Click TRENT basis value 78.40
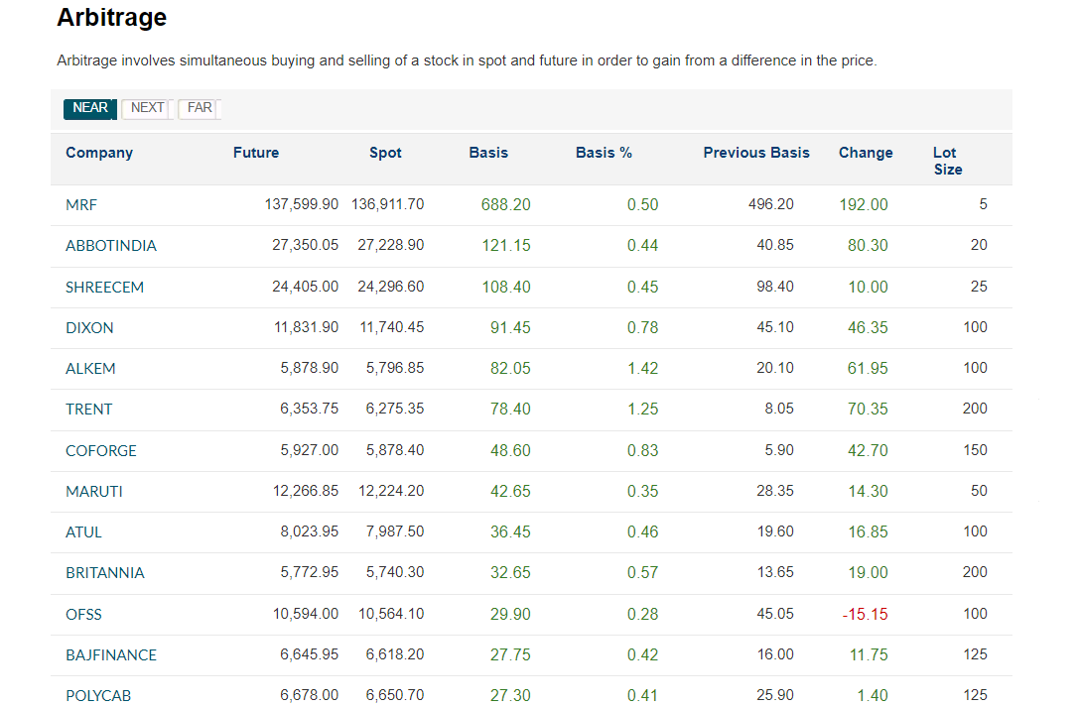This screenshot has width=1080, height=707. [x=510, y=410]
